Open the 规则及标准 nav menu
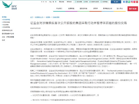This screenshot has width=139, height=104. point(83,9)
